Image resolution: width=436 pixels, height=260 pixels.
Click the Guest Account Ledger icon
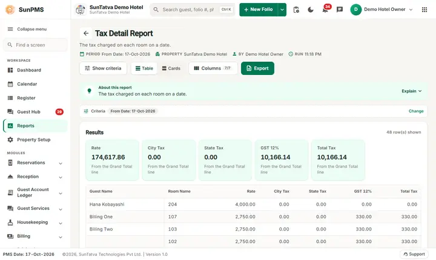click(x=10, y=192)
